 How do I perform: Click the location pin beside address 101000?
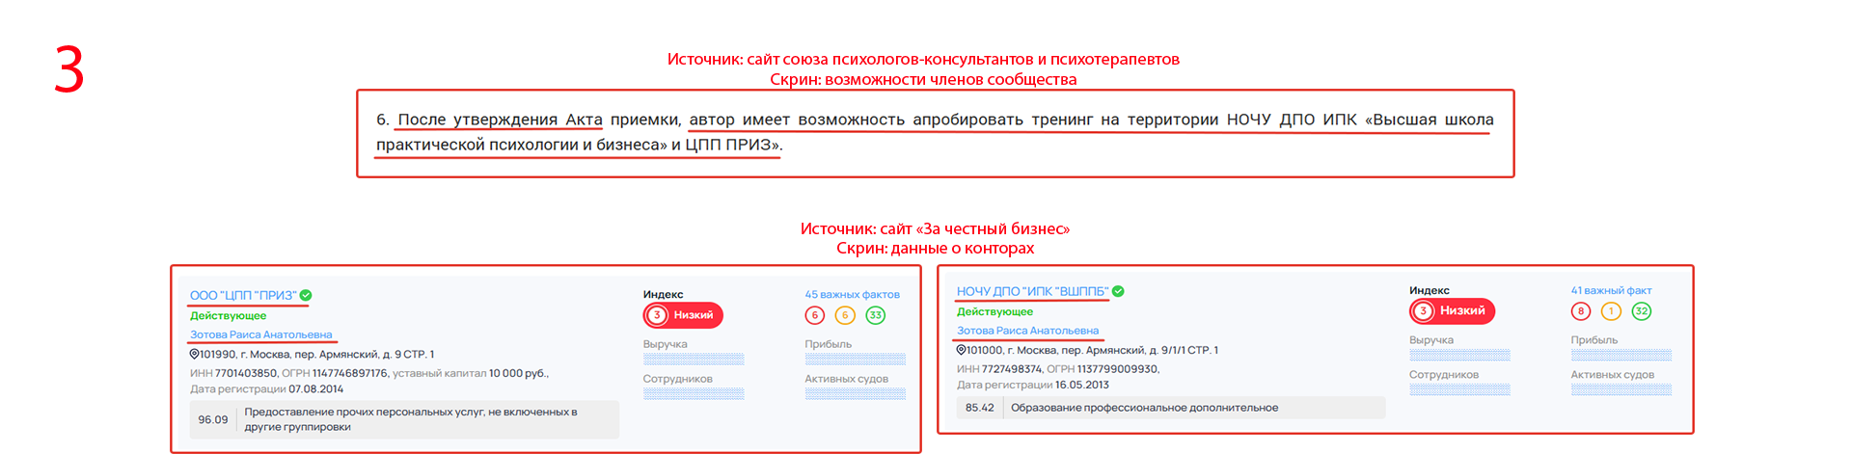(961, 350)
